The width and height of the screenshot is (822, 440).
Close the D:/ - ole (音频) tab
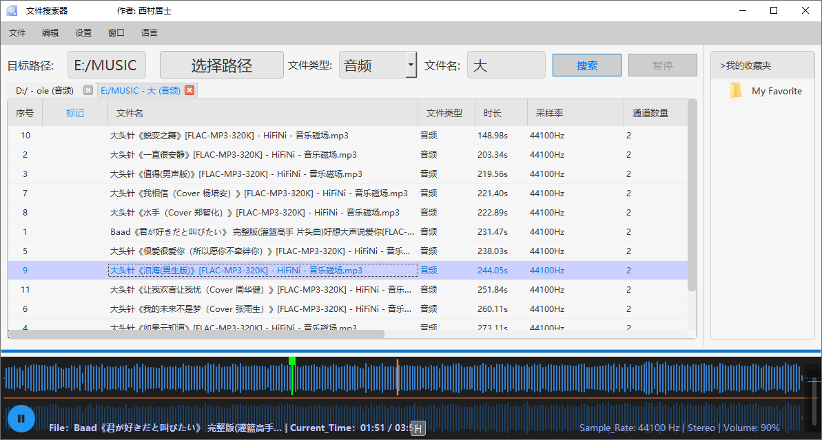coord(88,90)
